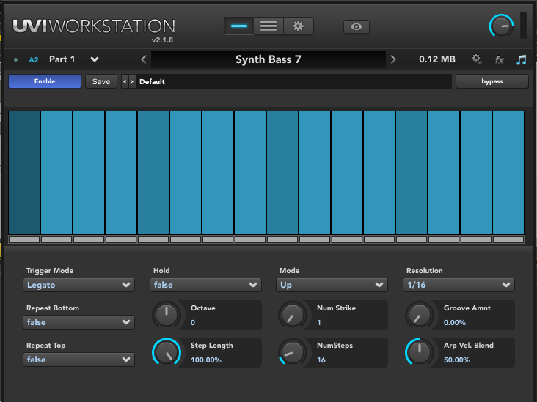The height and width of the screenshot is (402, 537).
Task: Go to the next arp preset
Action: pyautogui.click(x=132, y=81)
